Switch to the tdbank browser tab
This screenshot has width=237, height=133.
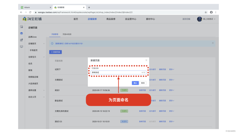(36, 7)
